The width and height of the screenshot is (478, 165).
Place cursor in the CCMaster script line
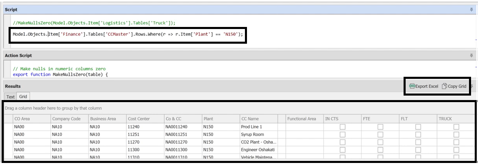[x=128, y=34]
